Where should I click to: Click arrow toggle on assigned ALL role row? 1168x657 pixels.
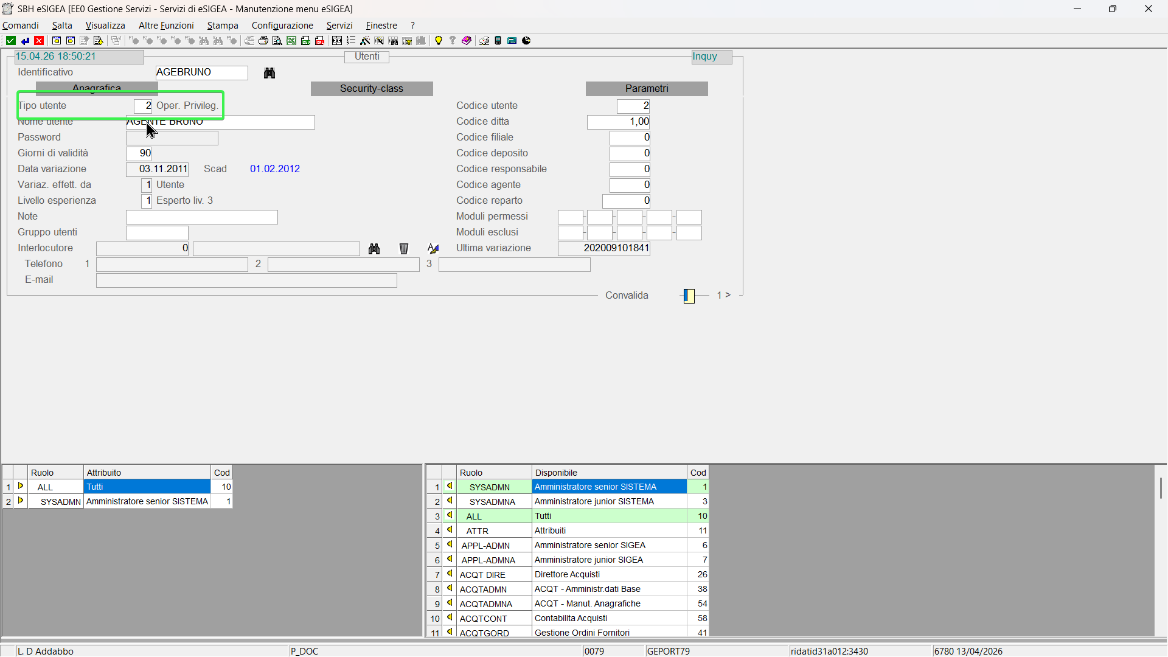point(21,487)
